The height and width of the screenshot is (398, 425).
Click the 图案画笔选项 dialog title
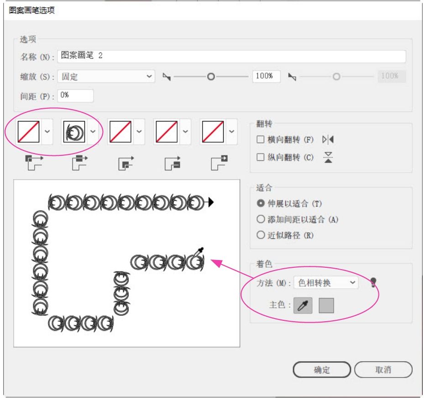[x=31, y=11]
